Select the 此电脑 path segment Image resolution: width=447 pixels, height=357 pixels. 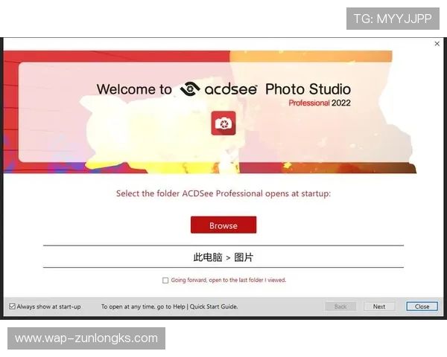coord(208,257)
